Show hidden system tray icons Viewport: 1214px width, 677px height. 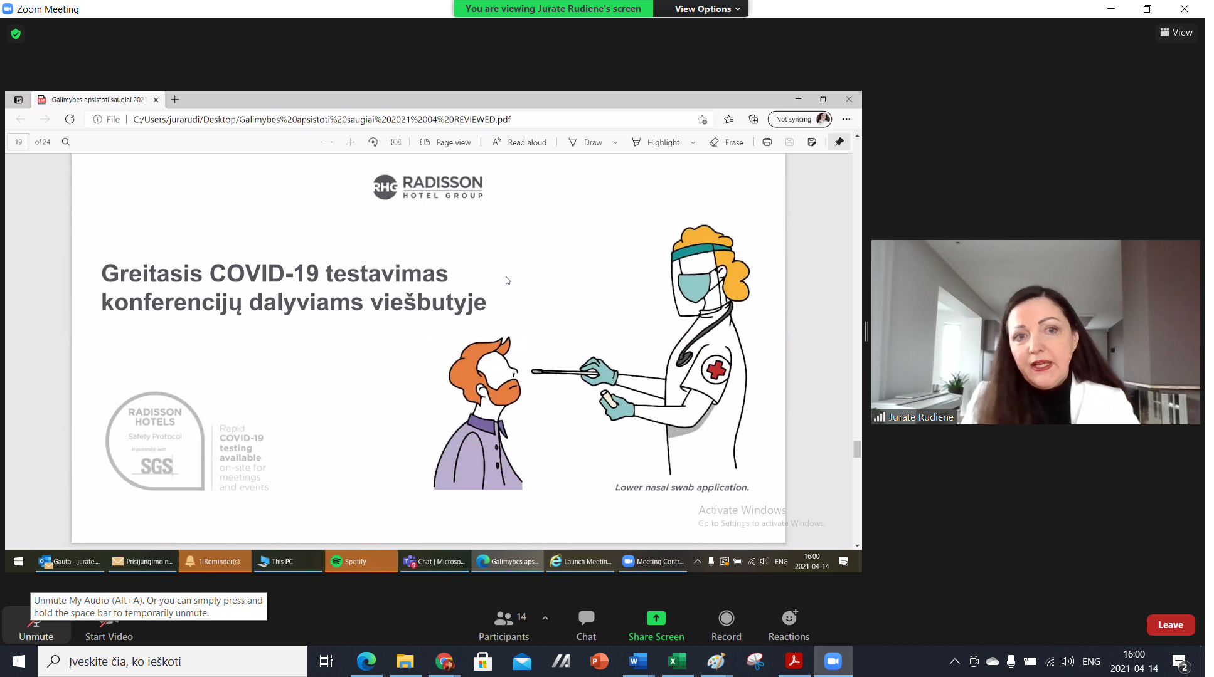tap(954, 661)
